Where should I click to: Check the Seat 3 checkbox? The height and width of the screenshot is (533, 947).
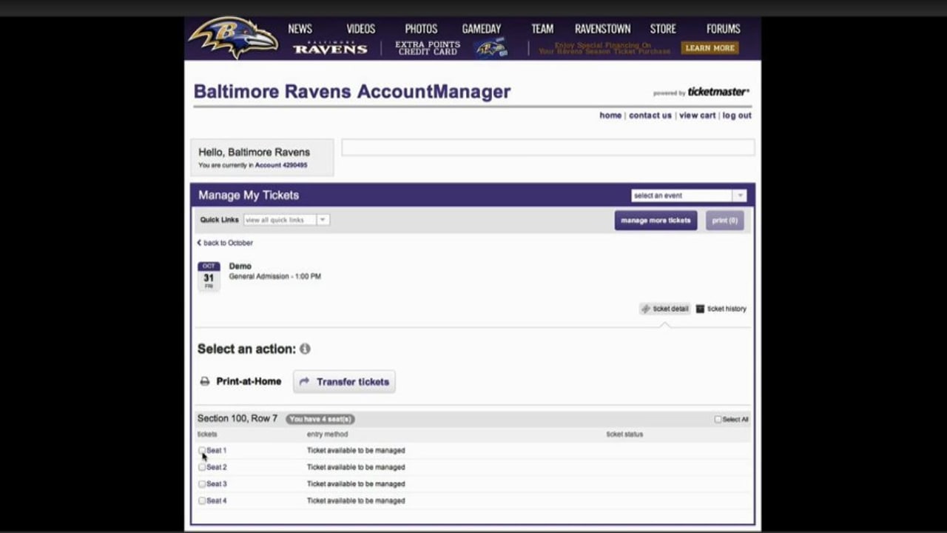coord(202,484)
